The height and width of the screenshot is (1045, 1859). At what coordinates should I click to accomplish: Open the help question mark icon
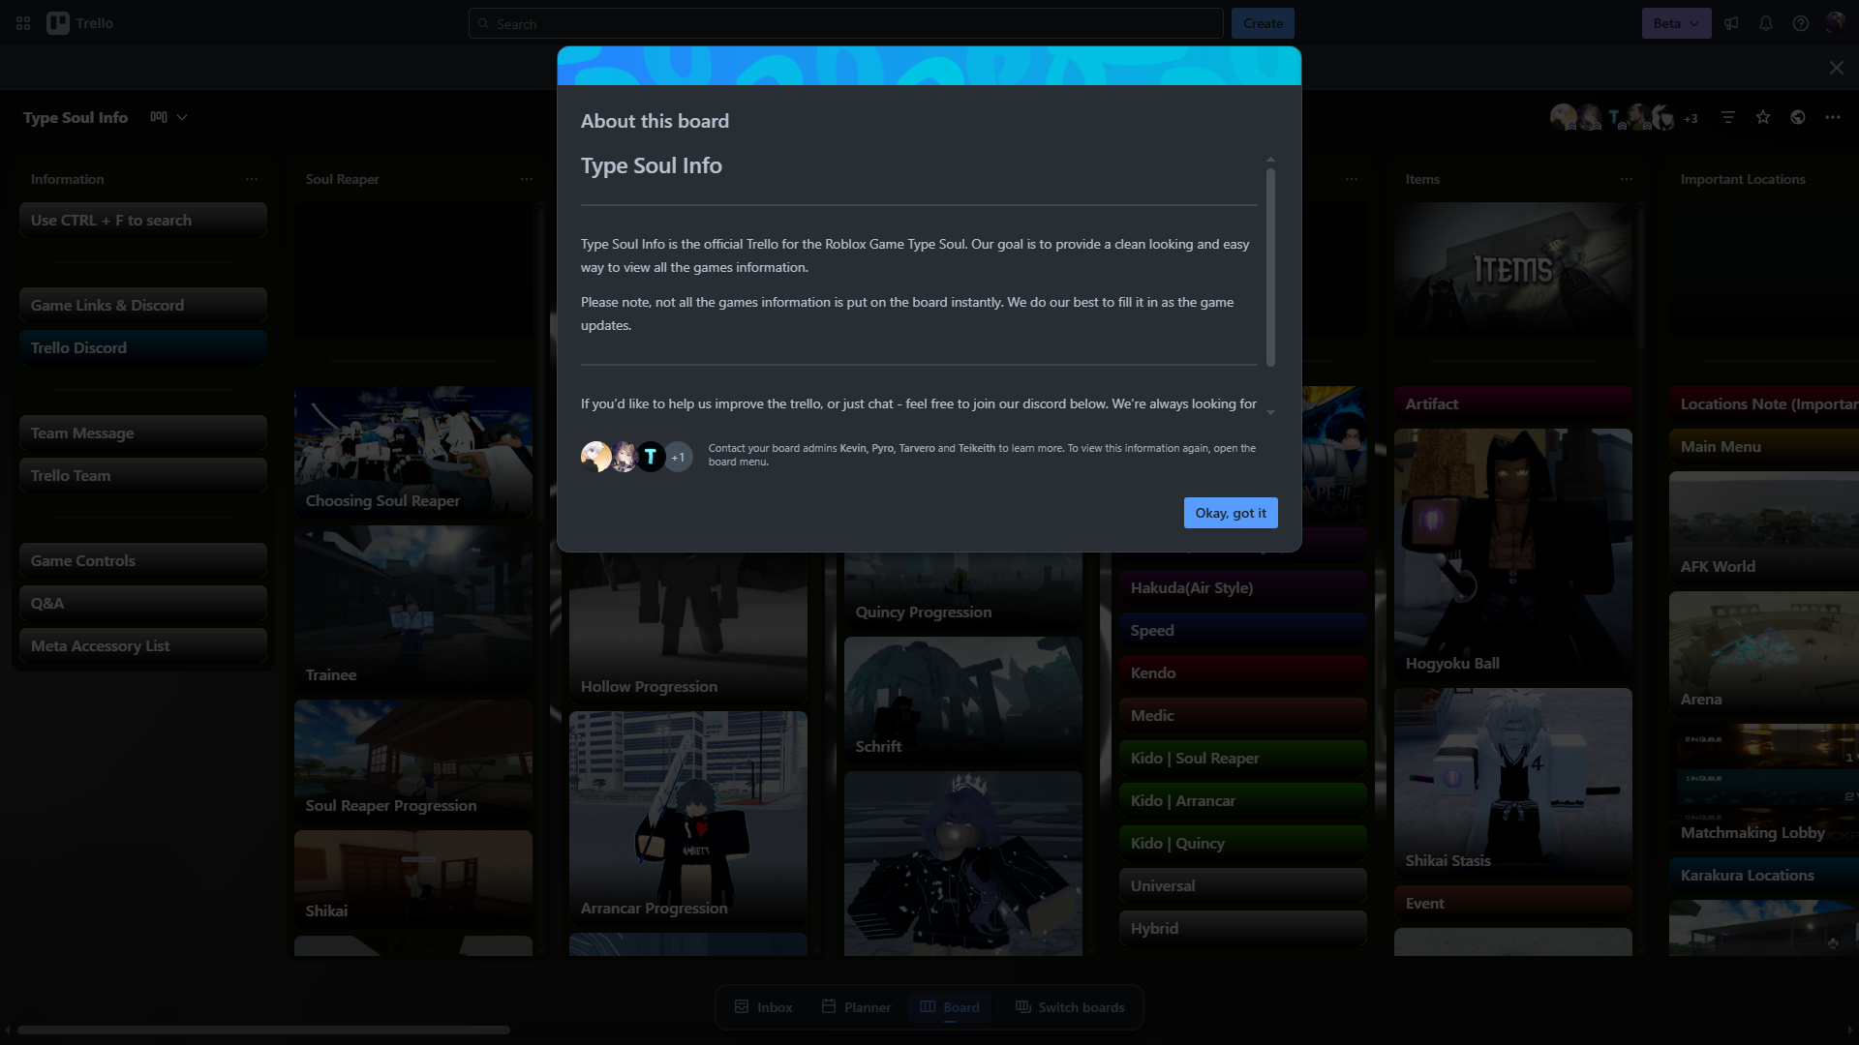(x=1800, y=23)
